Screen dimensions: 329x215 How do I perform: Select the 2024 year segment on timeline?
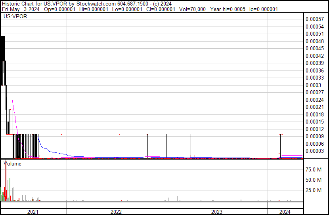point(285,212)
